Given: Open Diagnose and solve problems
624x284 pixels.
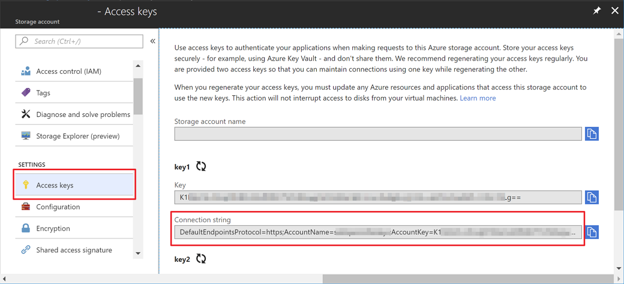Looking at the screenshot, I should pyautogui.click(x=83, y=114).
